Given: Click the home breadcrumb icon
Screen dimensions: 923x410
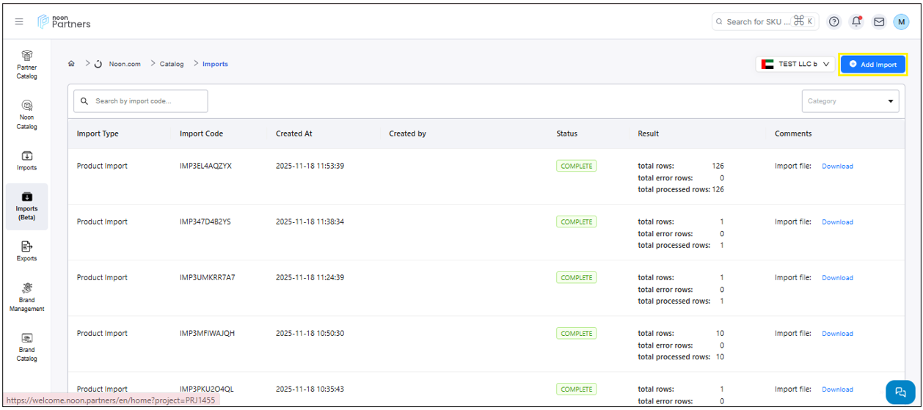Looking at the screenshot, I should 71,64.
